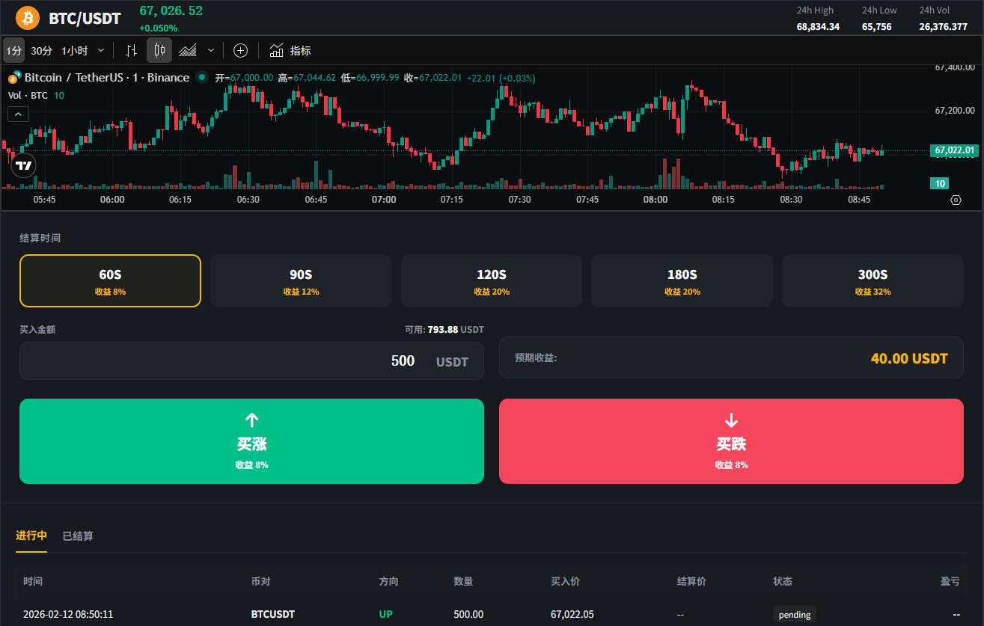This screenshot has width=984, height=626.
Task: Collapse the chart legend with the chevron
Action: click(x=19, y=114)
